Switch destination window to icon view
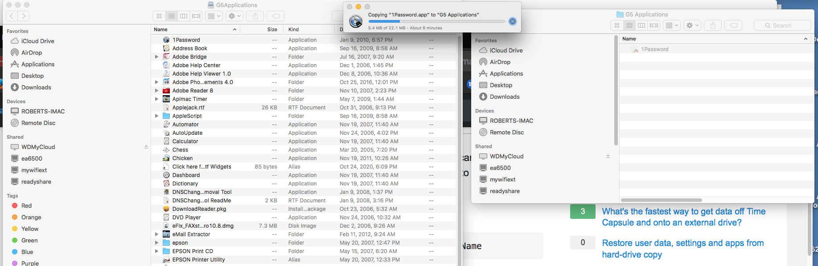Viewport: 818px width, 266px height. (617, 25)
